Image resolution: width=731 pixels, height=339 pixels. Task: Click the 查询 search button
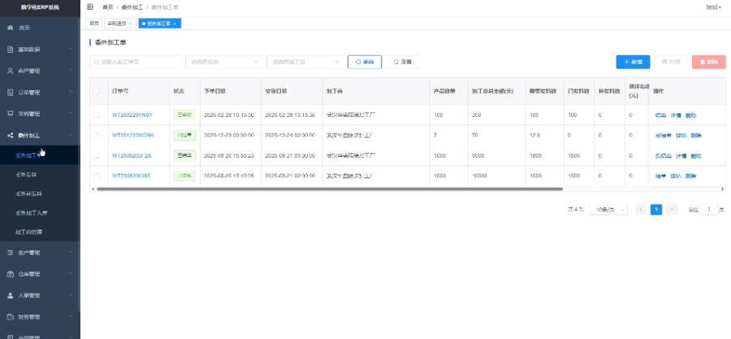tap(365, 62)
